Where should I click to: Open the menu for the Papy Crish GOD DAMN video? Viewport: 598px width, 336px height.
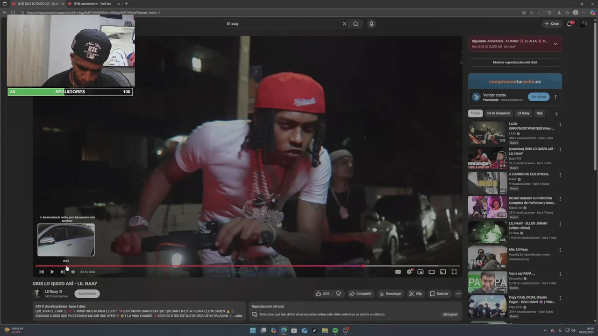pyautogui.click(x=560, y=298)
